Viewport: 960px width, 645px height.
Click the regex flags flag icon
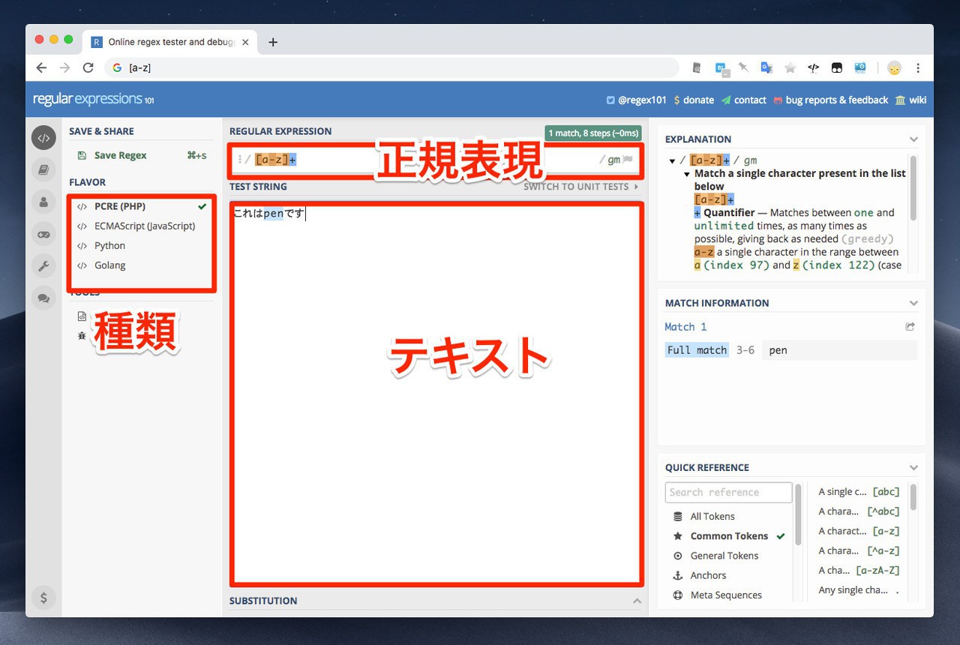628,159
